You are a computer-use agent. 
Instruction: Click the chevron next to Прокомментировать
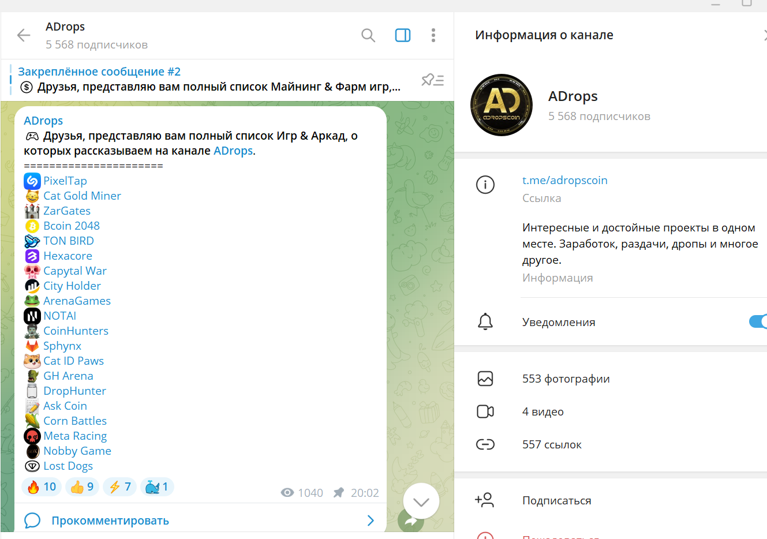coord(371,520)
